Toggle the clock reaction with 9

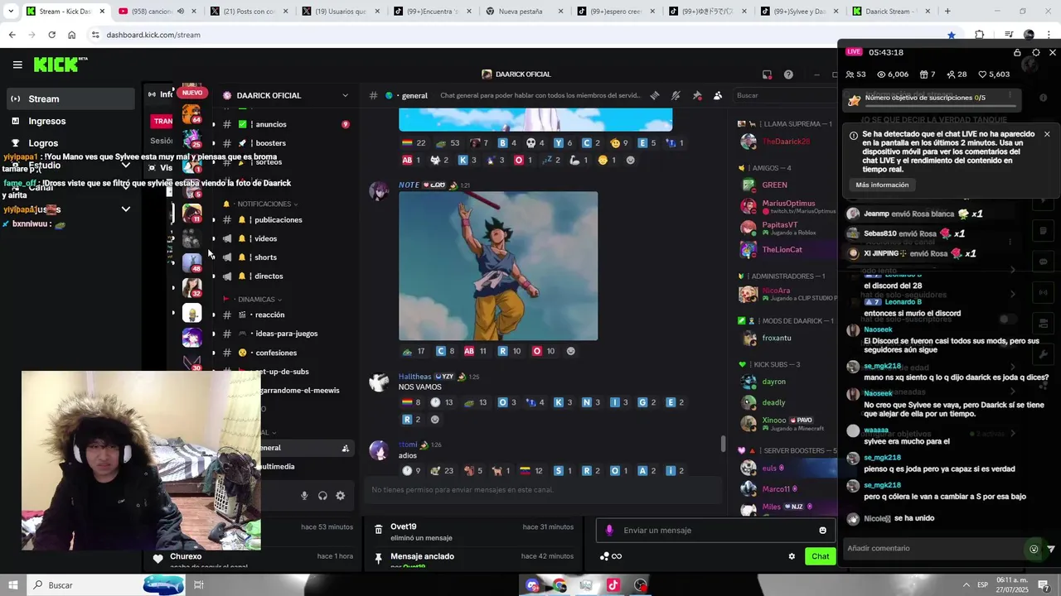click(x=412, y=471)
